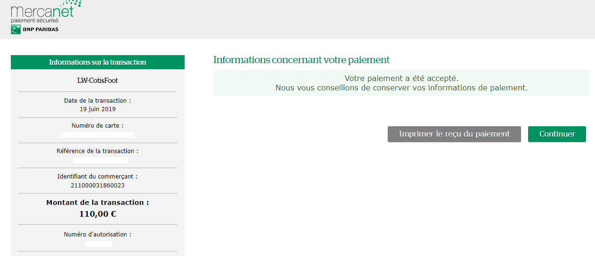Click the LW-CotisFoot merchant name

[98, 81]
